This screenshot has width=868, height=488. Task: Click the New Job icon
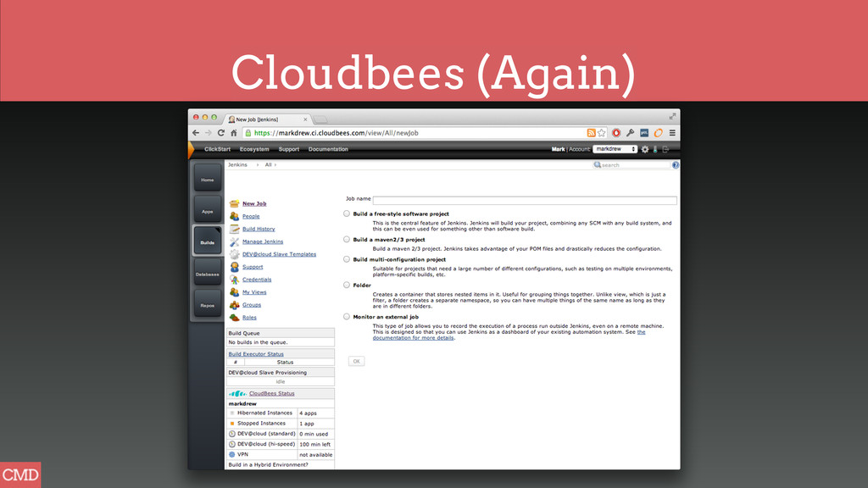(x=234, y=203)
